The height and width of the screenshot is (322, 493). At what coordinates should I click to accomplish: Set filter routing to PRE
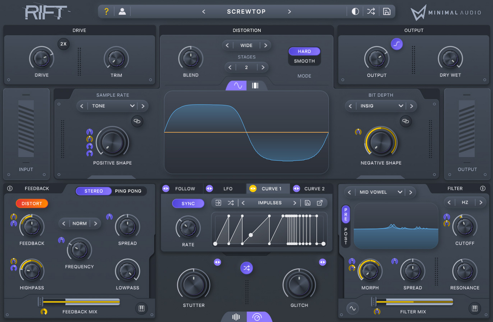click(346, 214)
